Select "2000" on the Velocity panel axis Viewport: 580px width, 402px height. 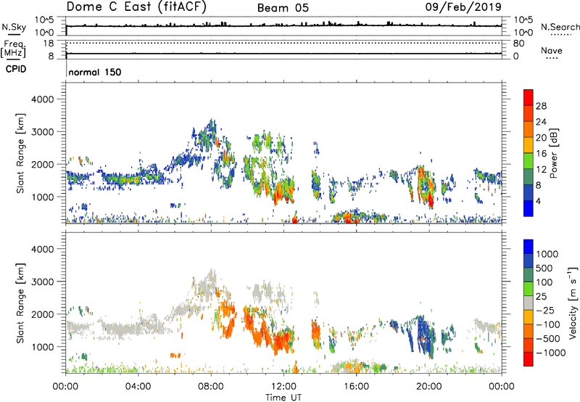(x=43, y=314)
